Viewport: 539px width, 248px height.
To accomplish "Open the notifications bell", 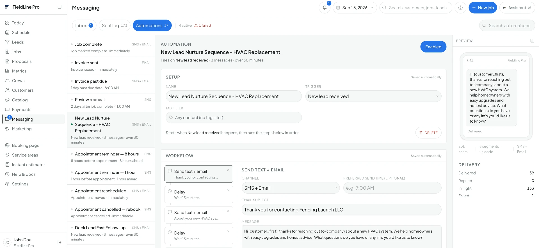I will point(325,8).
